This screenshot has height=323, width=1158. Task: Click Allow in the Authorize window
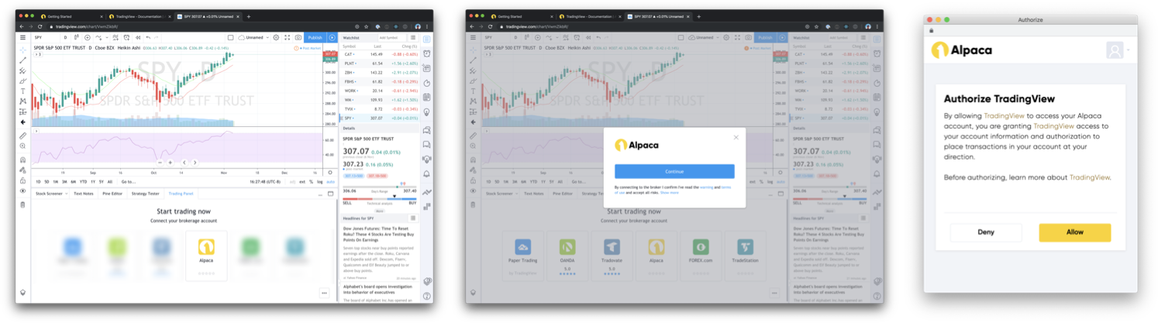(x=1075, y=232)
